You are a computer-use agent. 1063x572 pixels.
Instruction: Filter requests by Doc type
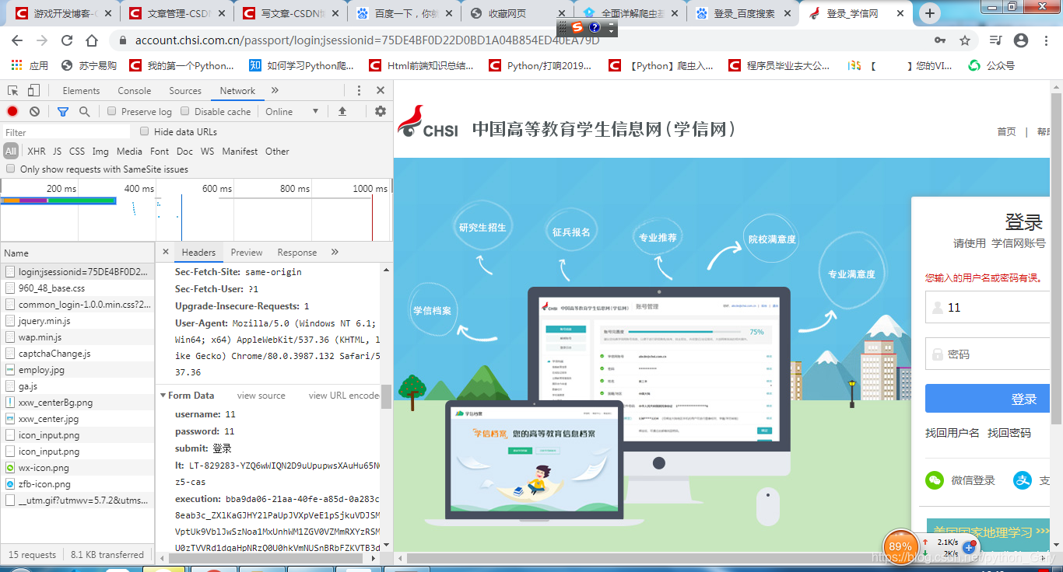(184, 152)
